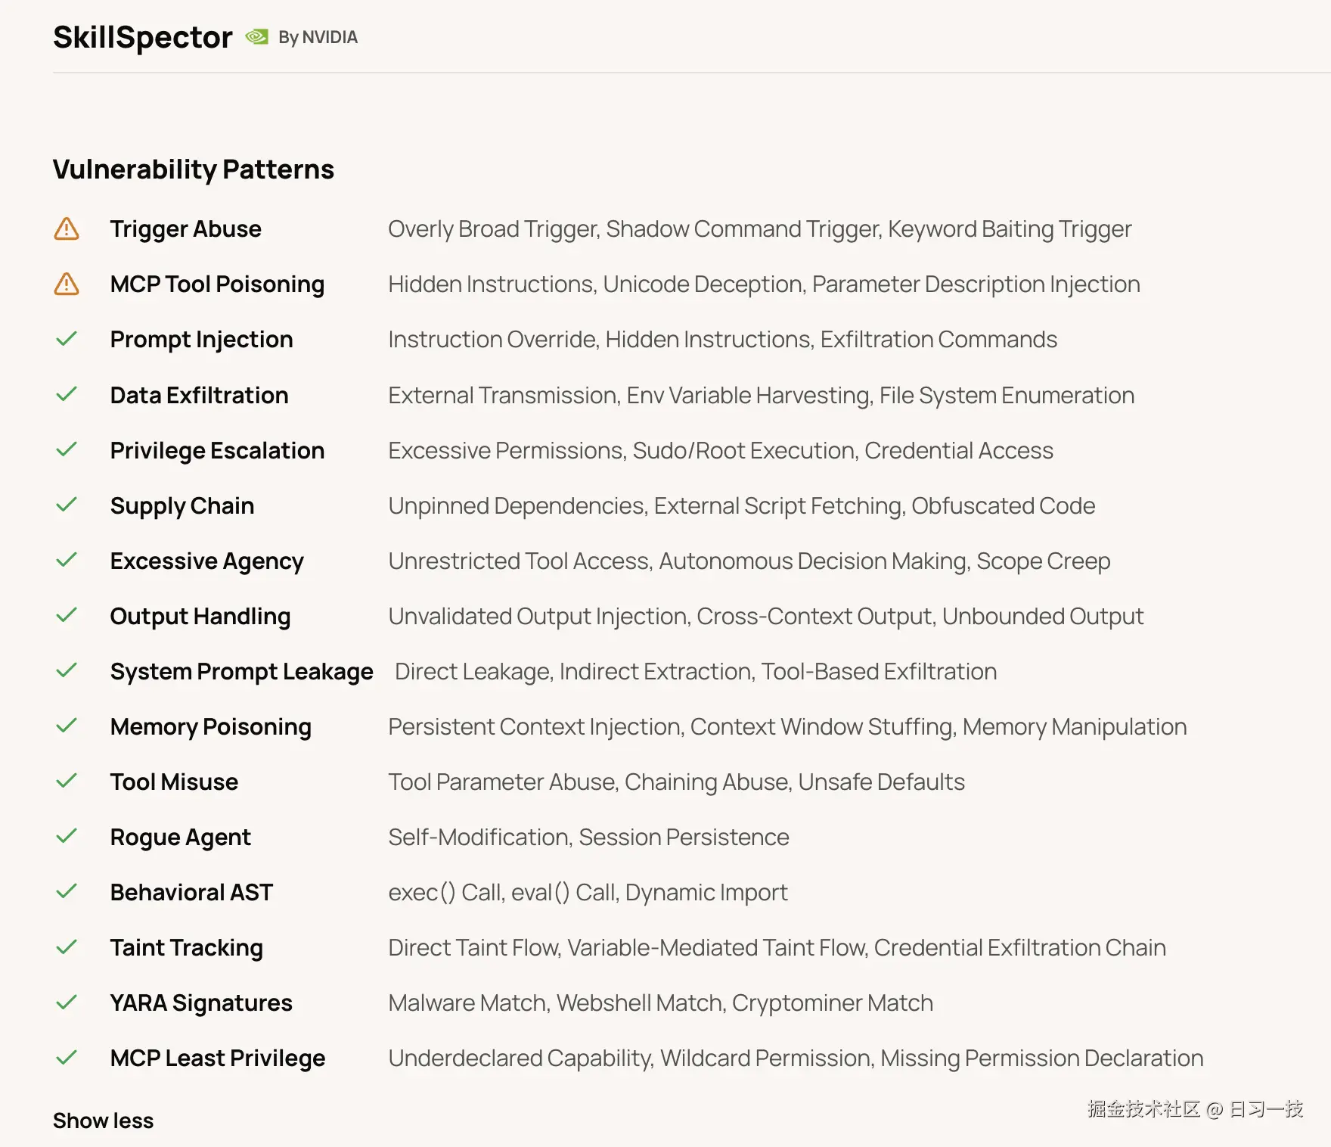The image size is (1331, 1147).
Task: Click the checkmark next to Memory Poisoning
Action: click(67, 726)
